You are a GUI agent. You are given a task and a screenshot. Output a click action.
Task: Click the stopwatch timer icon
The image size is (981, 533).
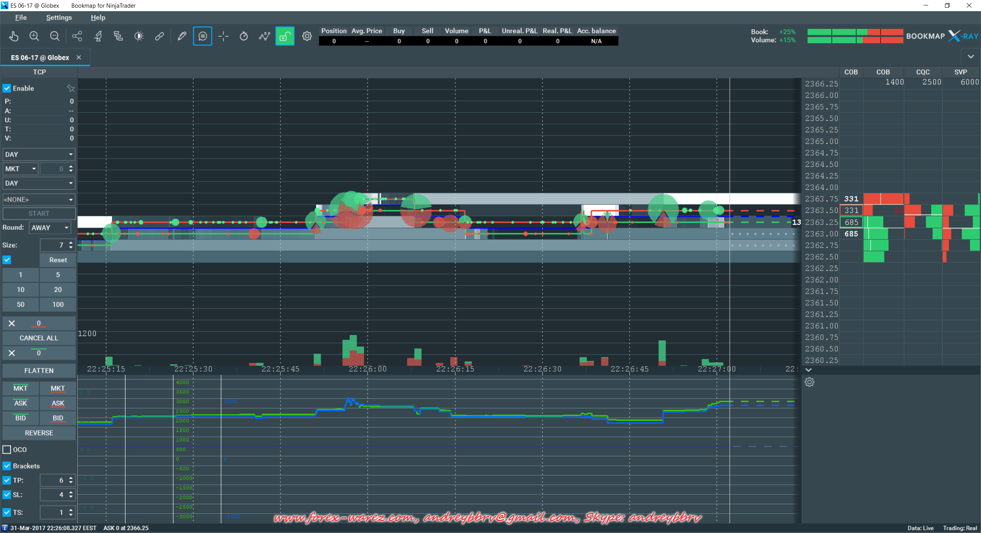[244, 36]
